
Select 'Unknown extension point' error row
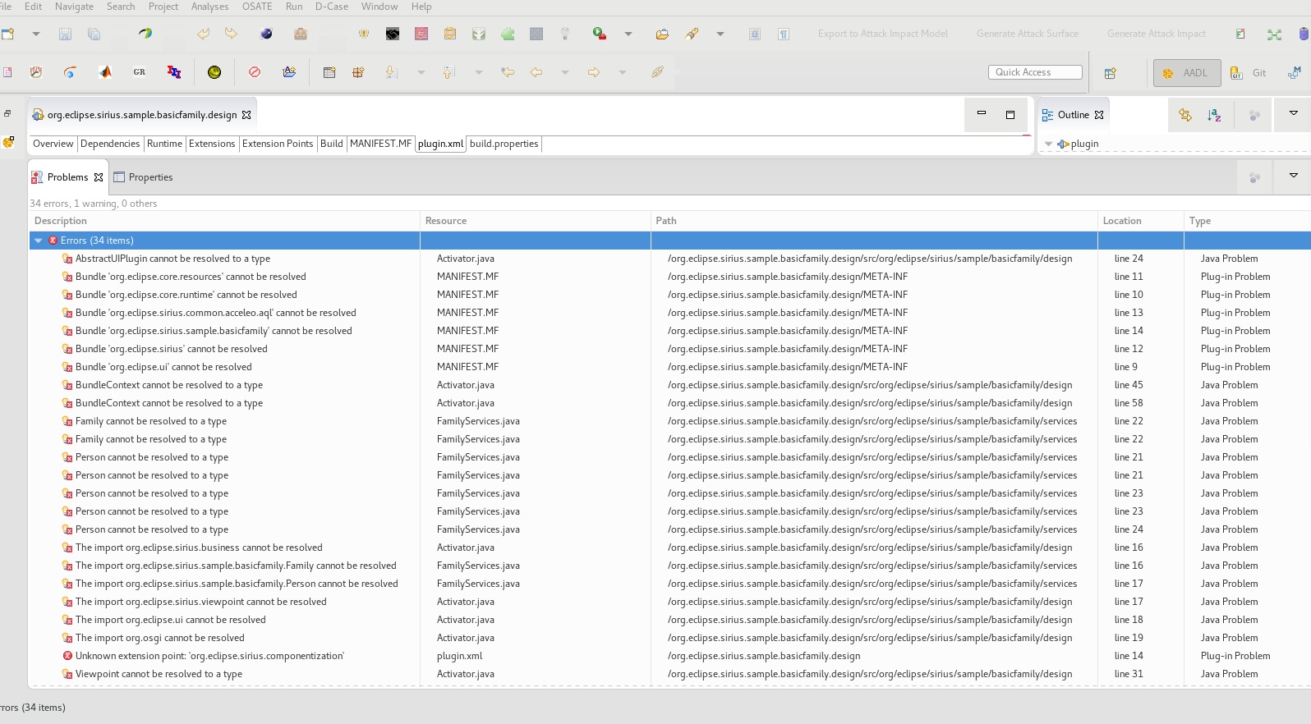tap(209, 656)
